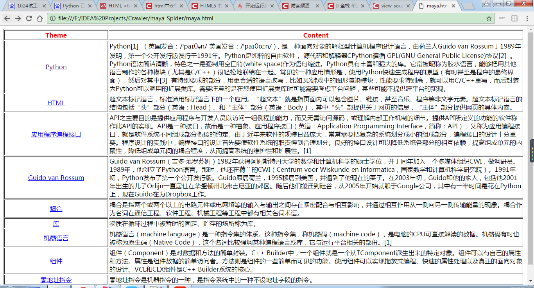Click inside the address bar field
The image size is (534, 288).
click(195, 18)
